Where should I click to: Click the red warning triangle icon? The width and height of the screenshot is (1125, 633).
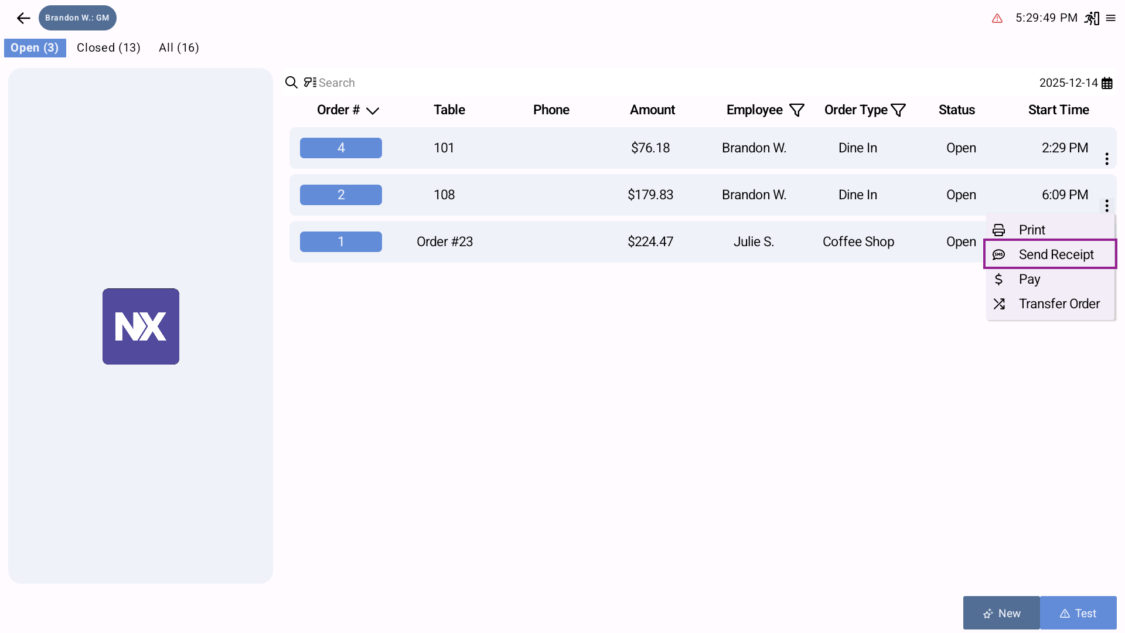(x=997, y=19)
